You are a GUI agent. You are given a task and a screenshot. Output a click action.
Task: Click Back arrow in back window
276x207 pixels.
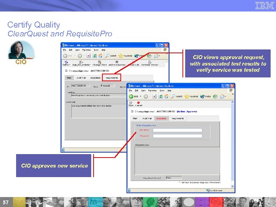pyautogui.click(x=65, y=56)
